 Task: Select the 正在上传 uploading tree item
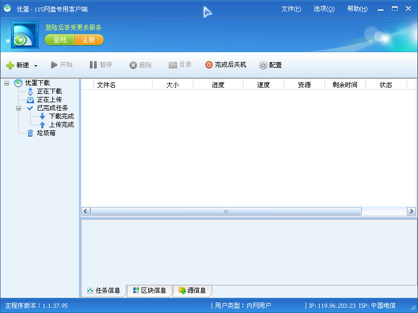(49, 100)
